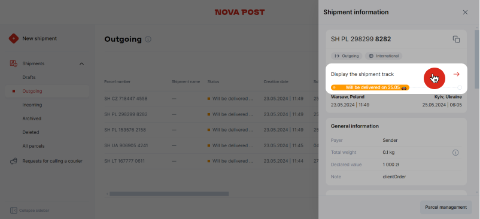The height and width of the screenshot is (219, 480).
Task: Click the info icon next to Outgoing heading
Action: click(148, 39)
